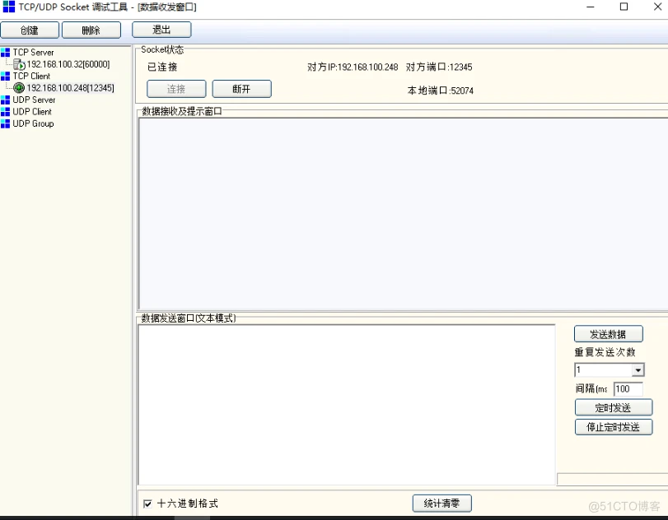Click the 删除 delete button
The image size is (668, 520).
coord(91,30)
